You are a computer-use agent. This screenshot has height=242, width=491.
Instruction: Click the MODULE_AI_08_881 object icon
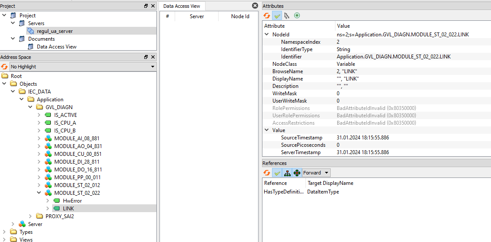(48, 139)
